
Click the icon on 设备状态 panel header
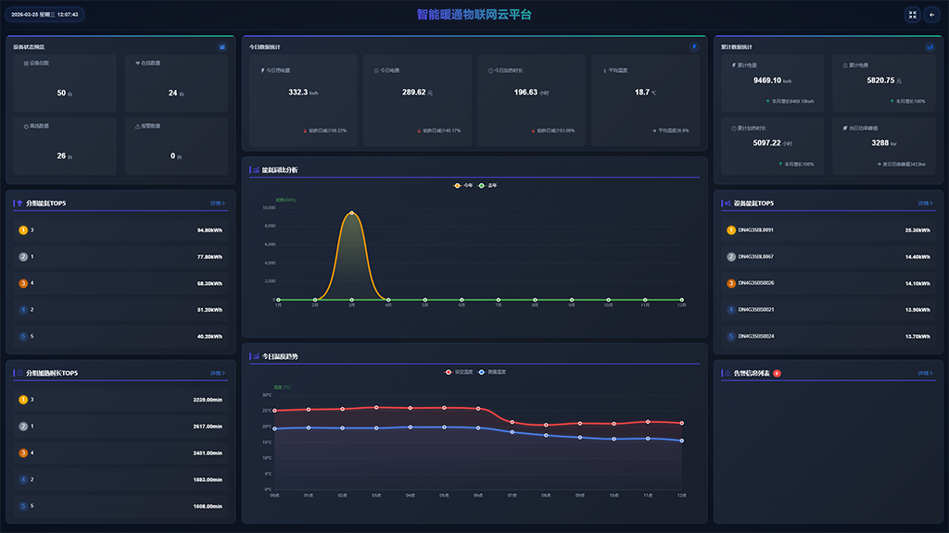pos(222,46)
